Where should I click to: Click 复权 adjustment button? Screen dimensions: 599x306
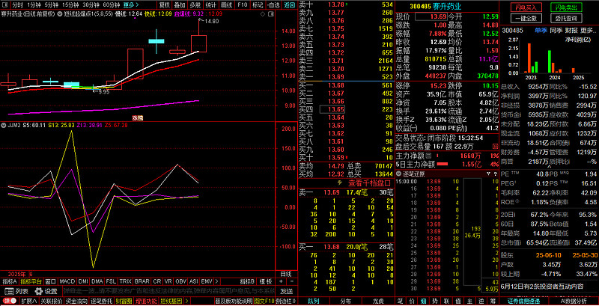click(165, 5)
